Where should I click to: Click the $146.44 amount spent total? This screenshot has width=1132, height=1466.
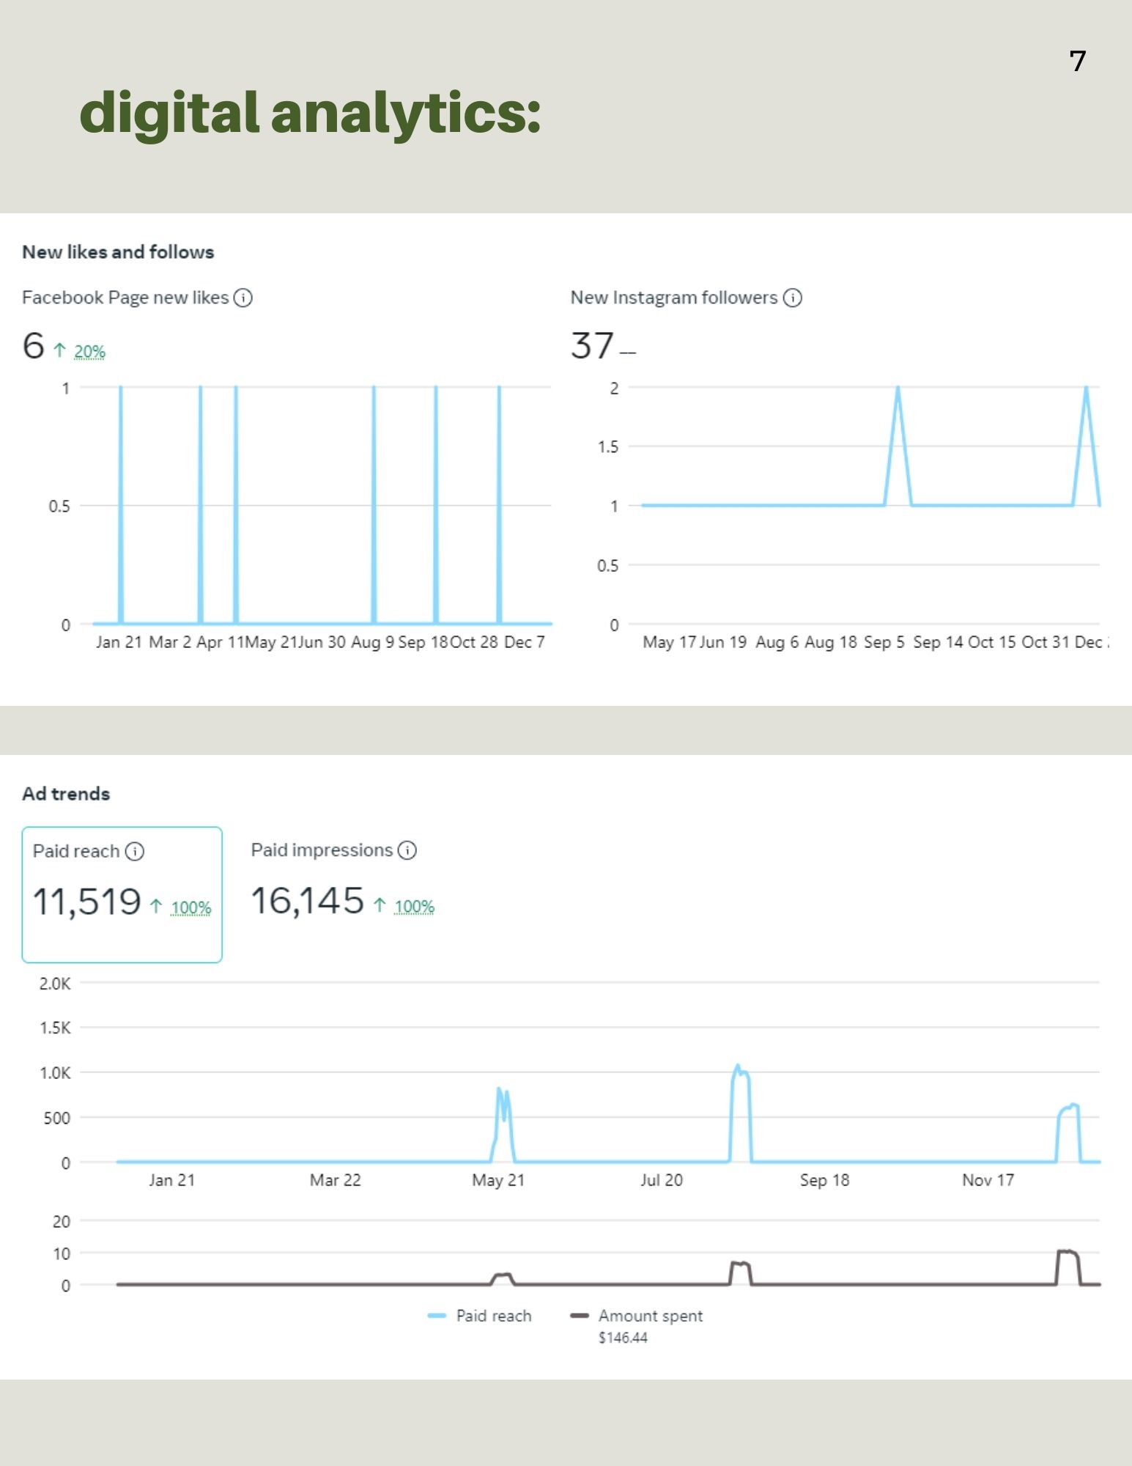pyautogui.click(x=623, y=1338)
